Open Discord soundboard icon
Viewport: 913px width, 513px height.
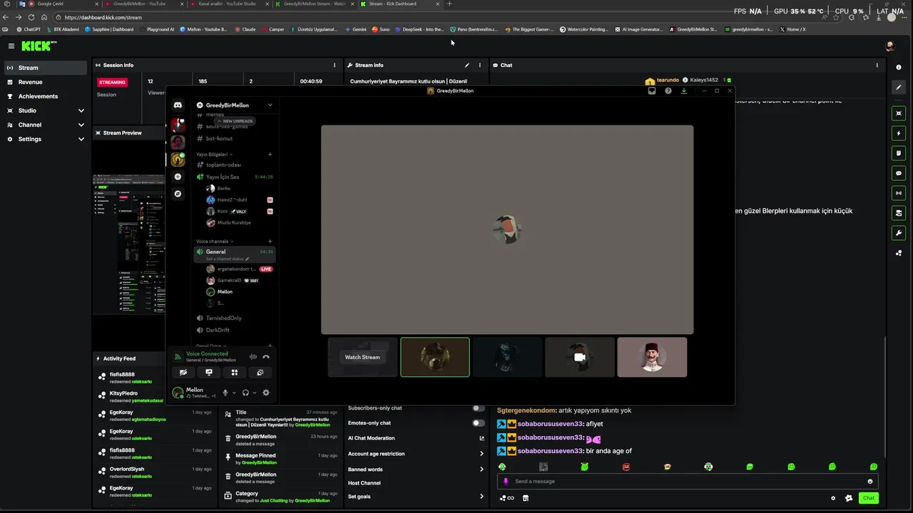pos(260,372)
